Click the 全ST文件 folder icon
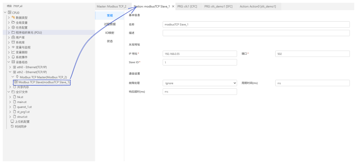Image resolution: width=357 pixels, height=164 pixels. click(x=13, y=92)
